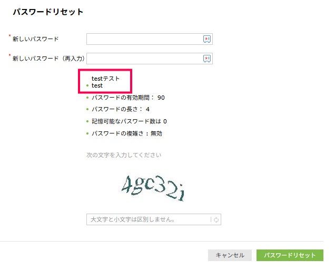Click the key icon in new password field
Screen dimensions: 335x269
click(x=207, y=39)
